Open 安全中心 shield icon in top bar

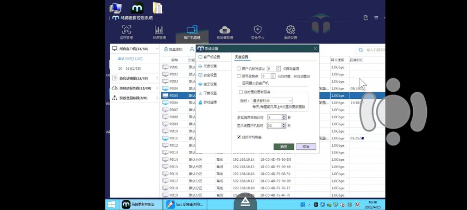tap(257, 30)
